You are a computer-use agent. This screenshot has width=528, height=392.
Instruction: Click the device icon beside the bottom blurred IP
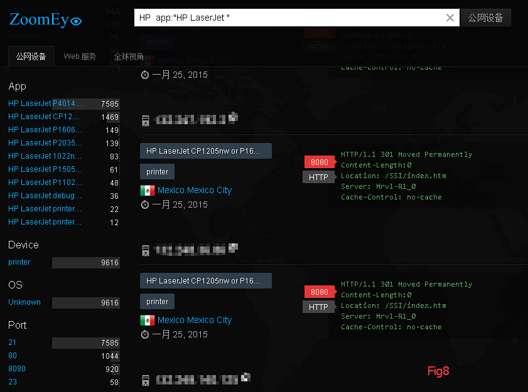click(x=146, y=380)
